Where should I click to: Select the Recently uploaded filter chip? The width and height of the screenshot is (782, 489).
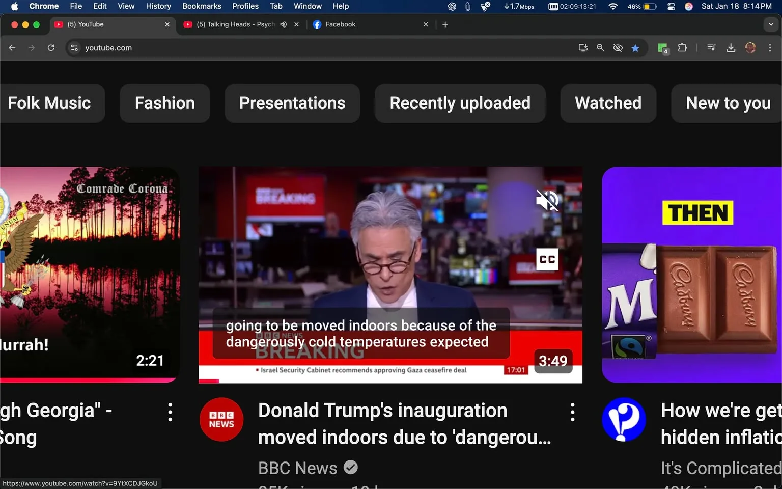pyautogui.click(x=459, y=103)
